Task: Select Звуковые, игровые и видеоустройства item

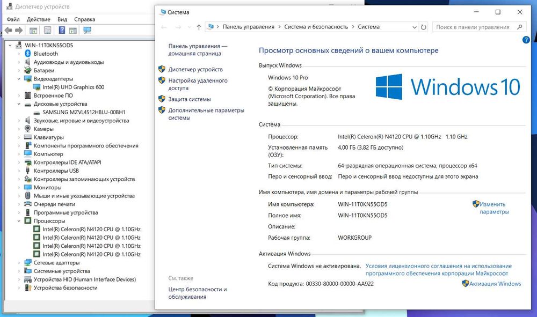Action: click(x=81, y=120)
